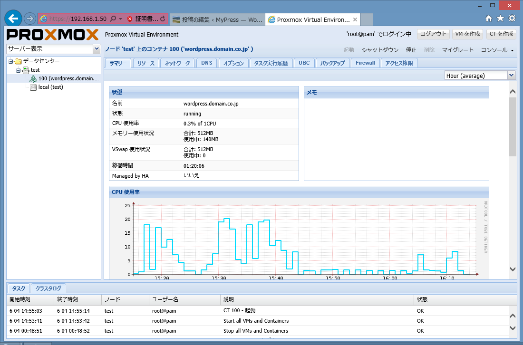Select container 100 wordpress icon in tree
Viewport: 523px width, 345px height.
(33, 78)
